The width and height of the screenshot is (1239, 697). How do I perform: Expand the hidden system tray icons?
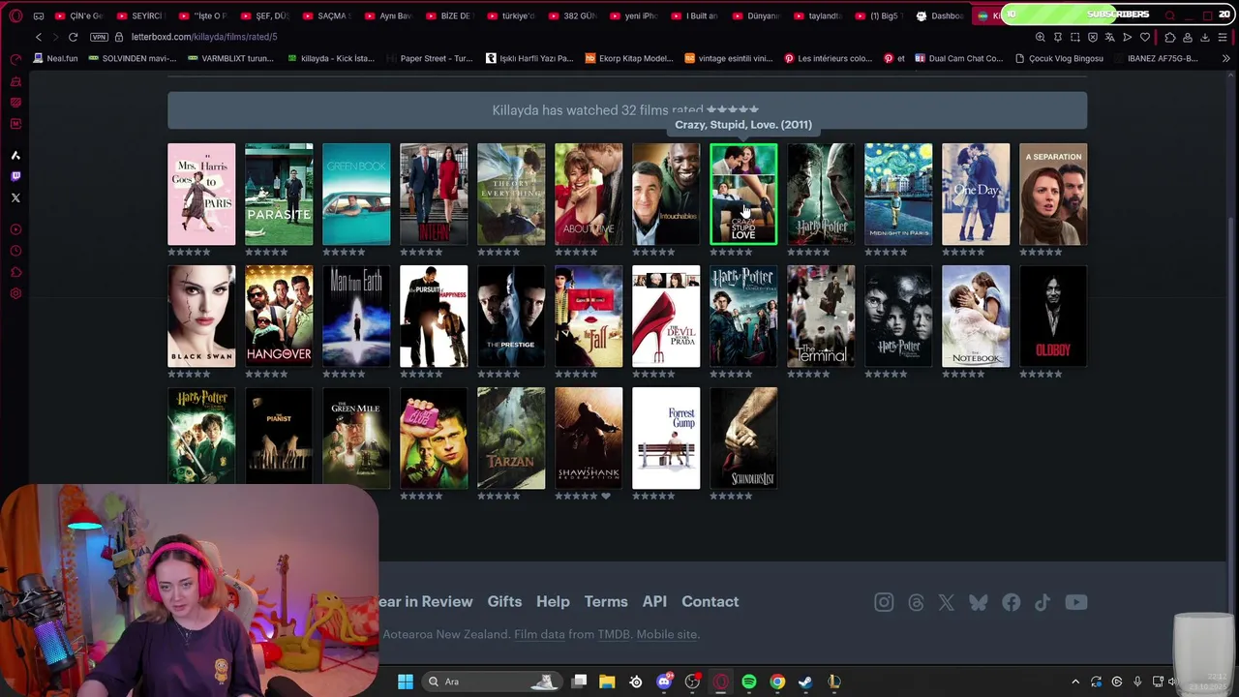click(x=1074, y=682)
